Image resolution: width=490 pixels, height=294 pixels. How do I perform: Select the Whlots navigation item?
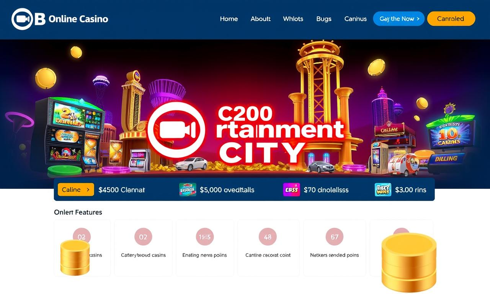pos(293,19)
